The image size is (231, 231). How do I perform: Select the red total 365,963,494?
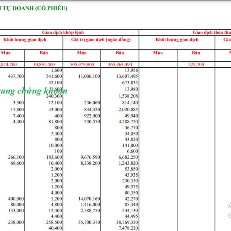[x=120, y=65]
